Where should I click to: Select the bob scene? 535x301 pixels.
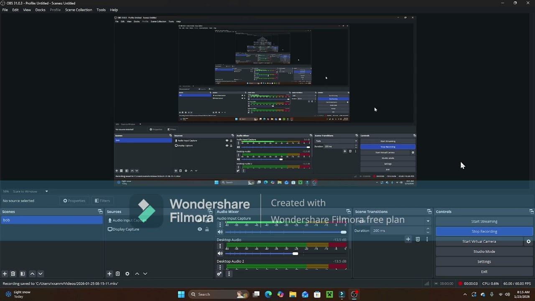click(x=51, y=220)
